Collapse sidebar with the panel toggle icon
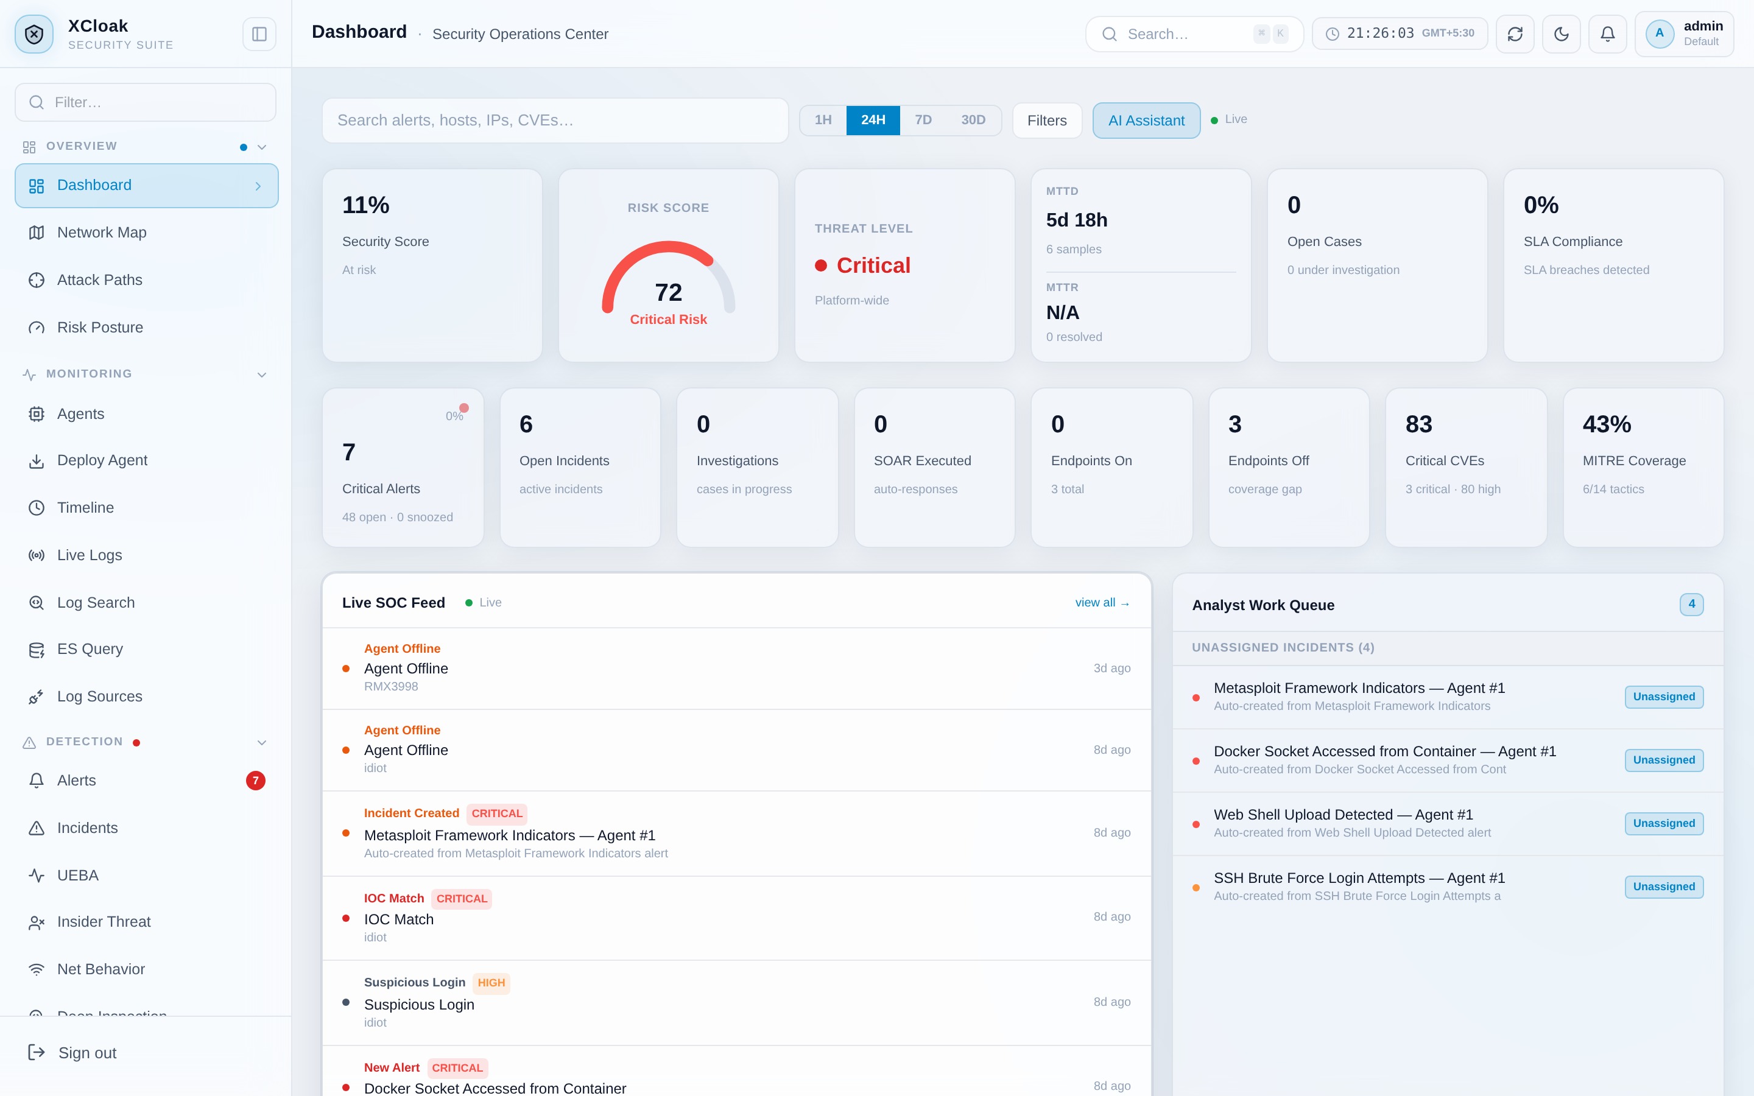1754x1096 pixels. 259,34
